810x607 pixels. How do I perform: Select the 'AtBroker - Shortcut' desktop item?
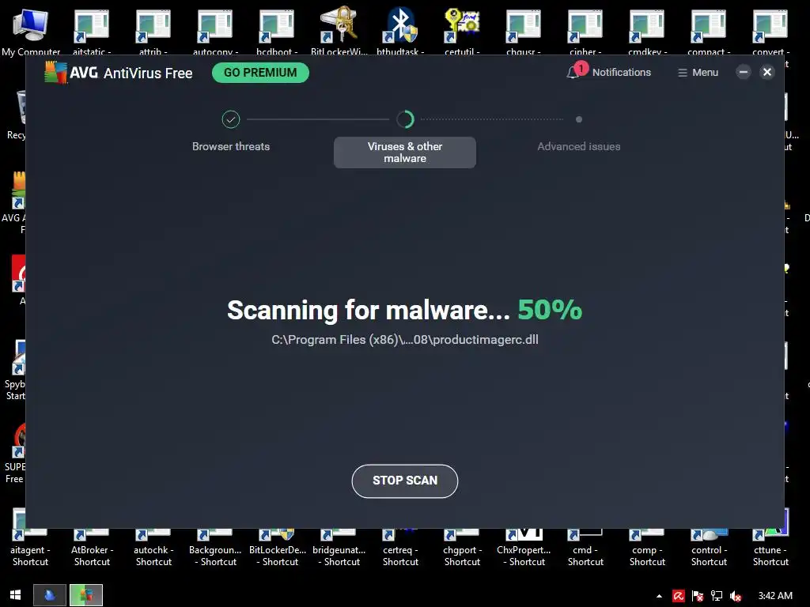point(92,547)
